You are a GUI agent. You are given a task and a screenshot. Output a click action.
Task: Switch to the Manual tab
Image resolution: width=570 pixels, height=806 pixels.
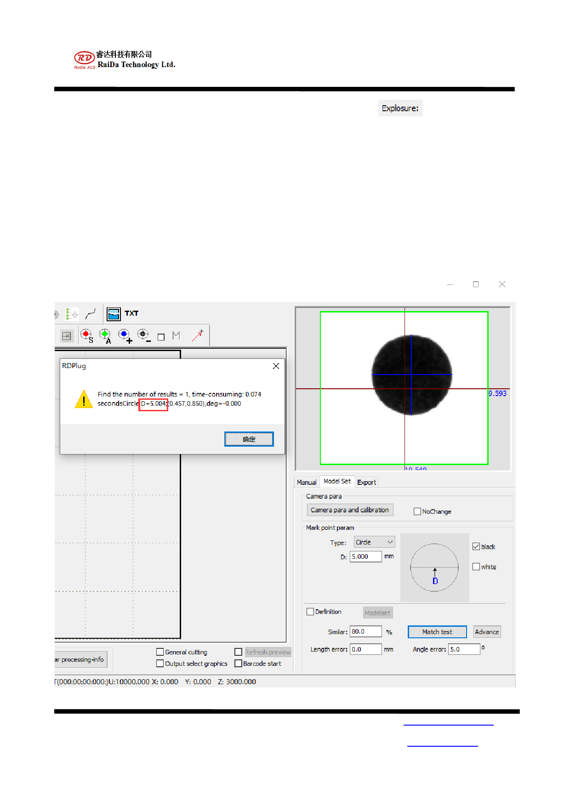[307, 482]
